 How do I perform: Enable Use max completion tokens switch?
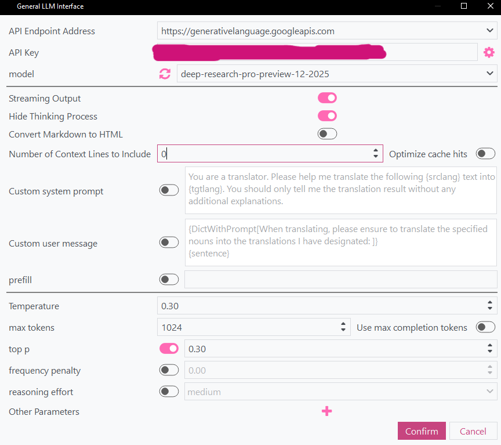[x=485, y=327]
